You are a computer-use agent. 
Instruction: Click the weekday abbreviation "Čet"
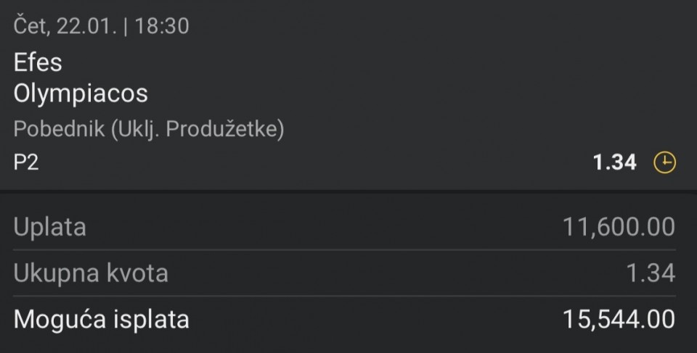point(30,27)
